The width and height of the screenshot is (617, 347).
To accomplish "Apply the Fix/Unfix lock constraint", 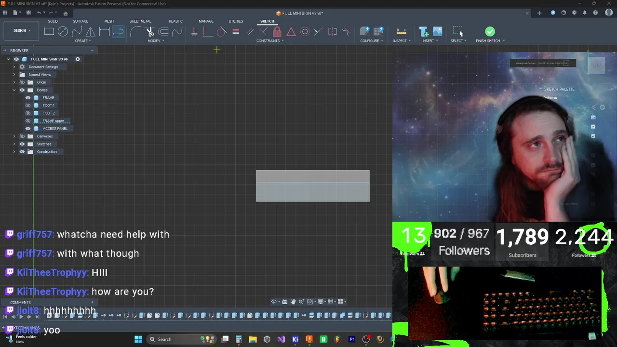I will (277, 32).
